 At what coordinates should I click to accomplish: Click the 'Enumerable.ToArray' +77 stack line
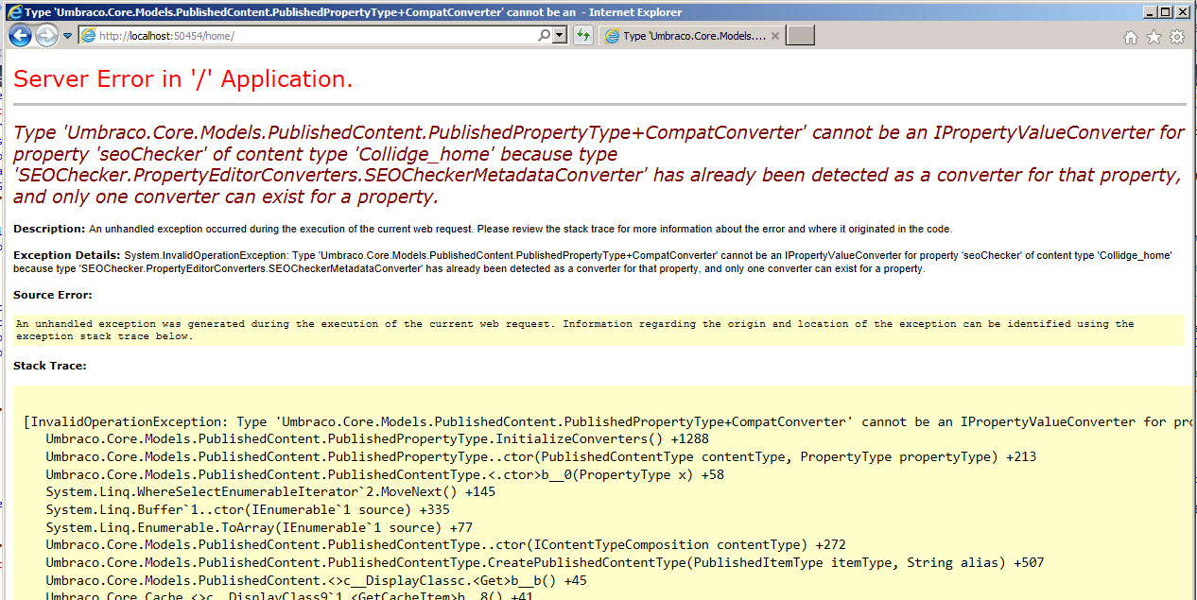259,527
